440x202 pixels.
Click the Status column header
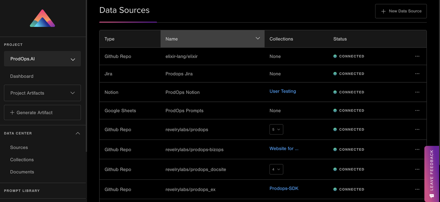coord(340,39)
